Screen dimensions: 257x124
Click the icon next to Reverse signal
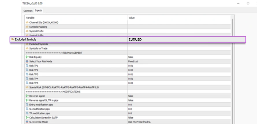27,96
